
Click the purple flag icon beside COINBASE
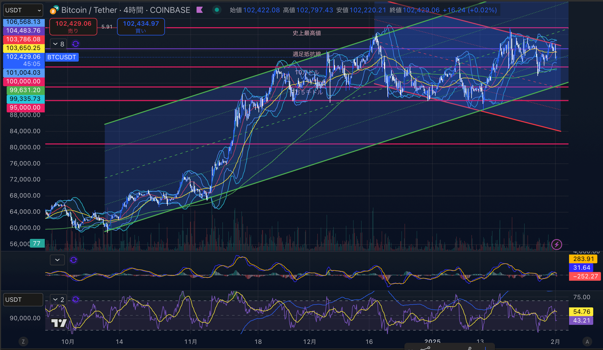tap(200, 10)
